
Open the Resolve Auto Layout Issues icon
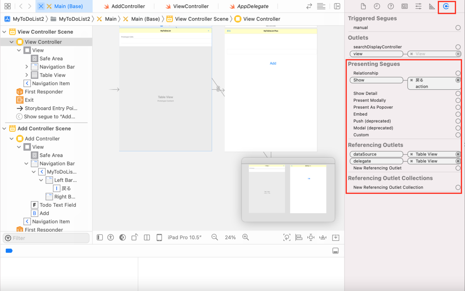click(323, 237)
